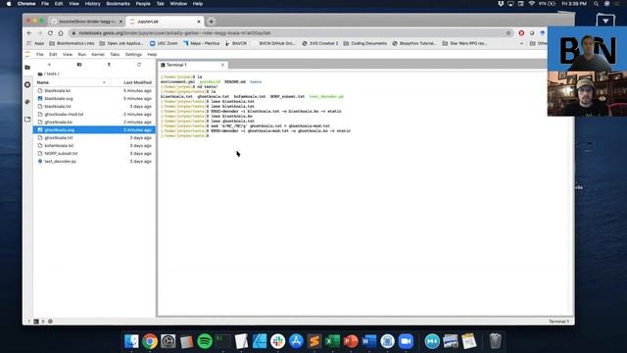The width and height of the screenshot is (627, 353).
Task: Open the Star Wars RPG bookmark folder
Action: (464, 43)
